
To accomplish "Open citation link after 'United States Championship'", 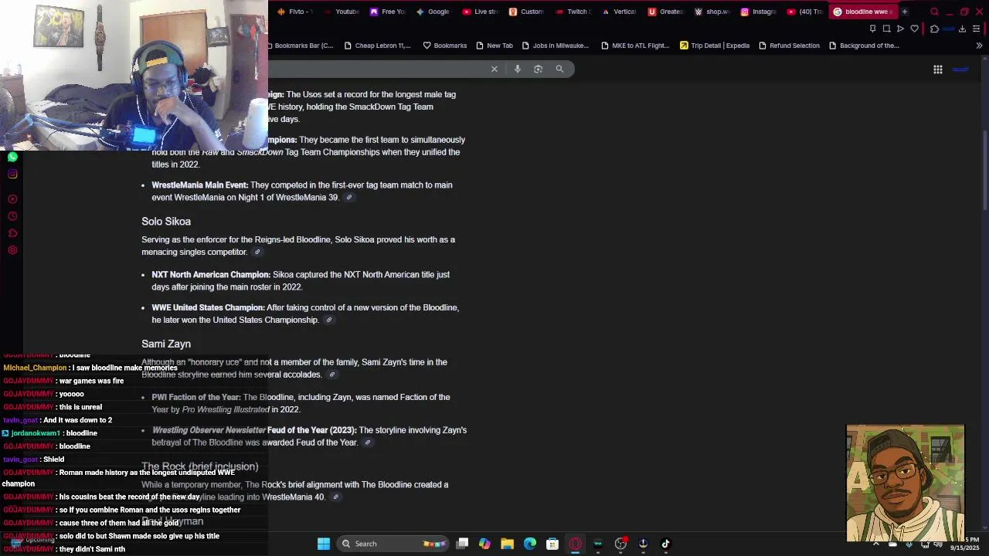I will [x=328, y=320].
